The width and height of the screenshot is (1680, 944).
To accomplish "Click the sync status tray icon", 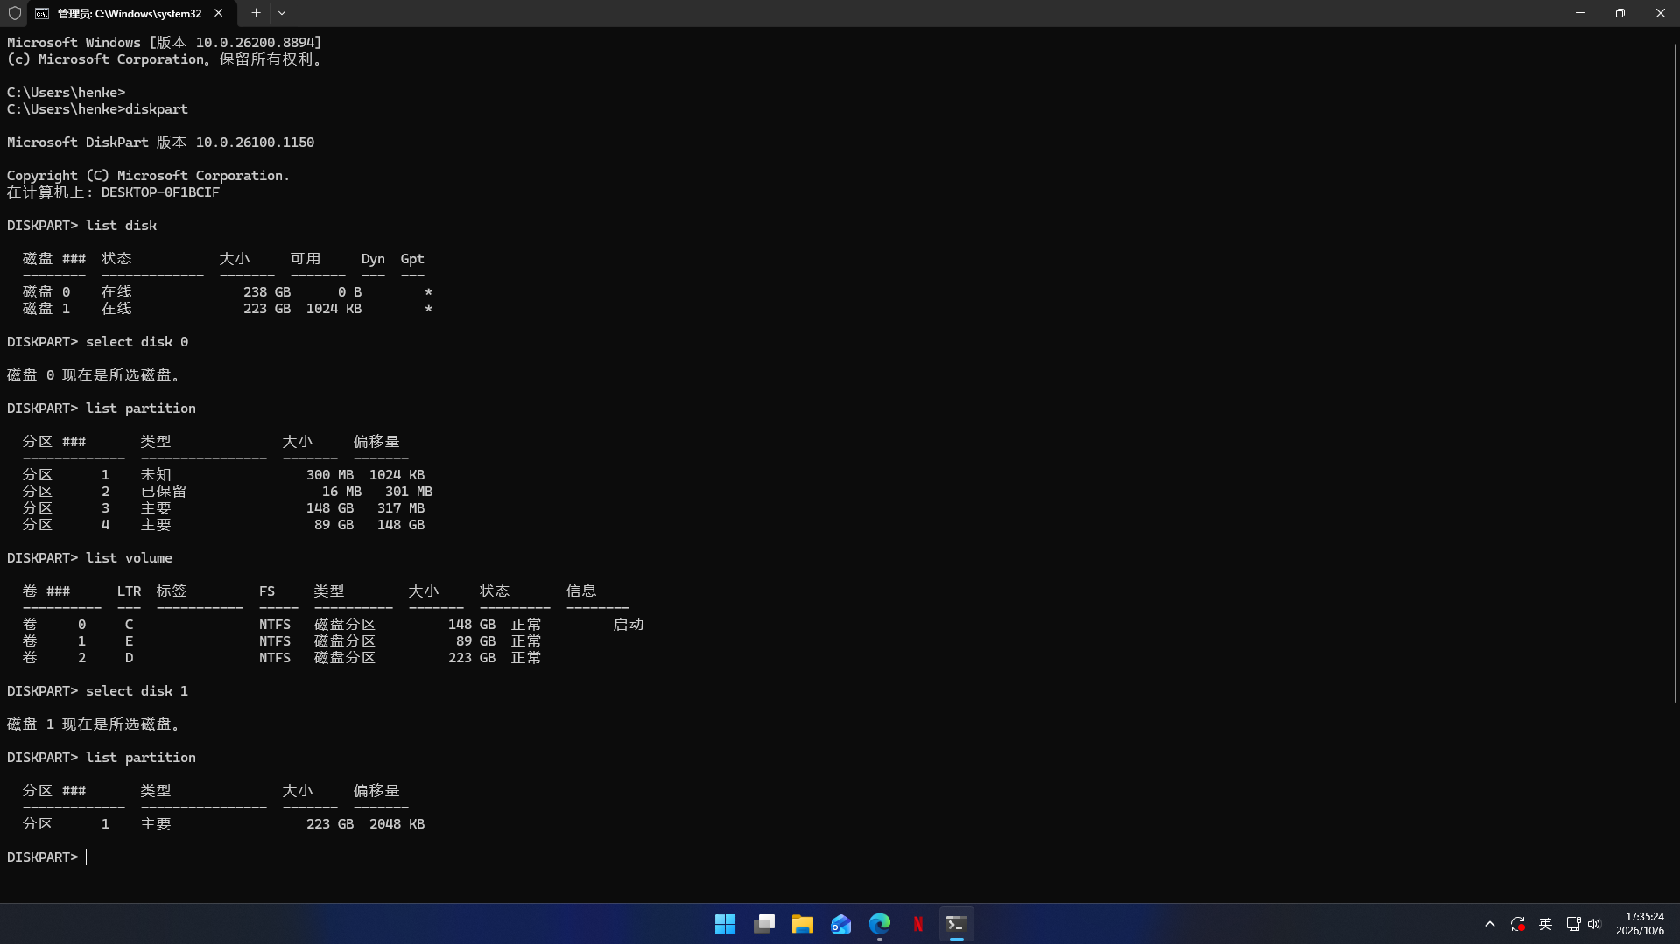I will [x=1517, y=924].
